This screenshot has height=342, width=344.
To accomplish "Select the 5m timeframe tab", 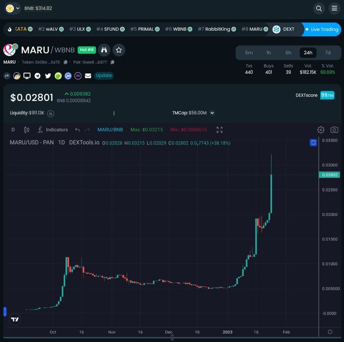I will click(249, 53).
